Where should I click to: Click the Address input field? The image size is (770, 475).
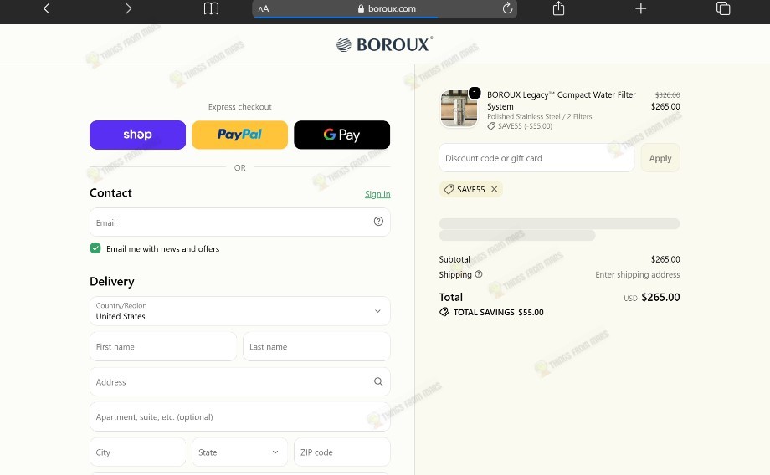pos(239,382)
